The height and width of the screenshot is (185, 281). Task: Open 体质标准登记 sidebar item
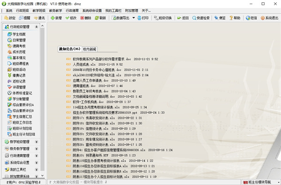[20, 93]
